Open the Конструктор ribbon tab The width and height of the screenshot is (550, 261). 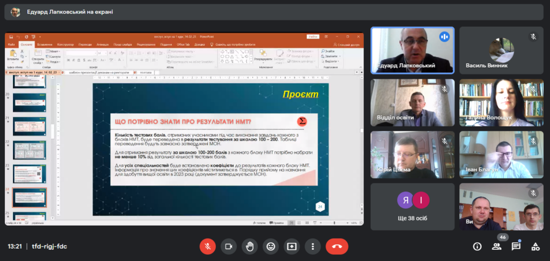pos(65,44)
